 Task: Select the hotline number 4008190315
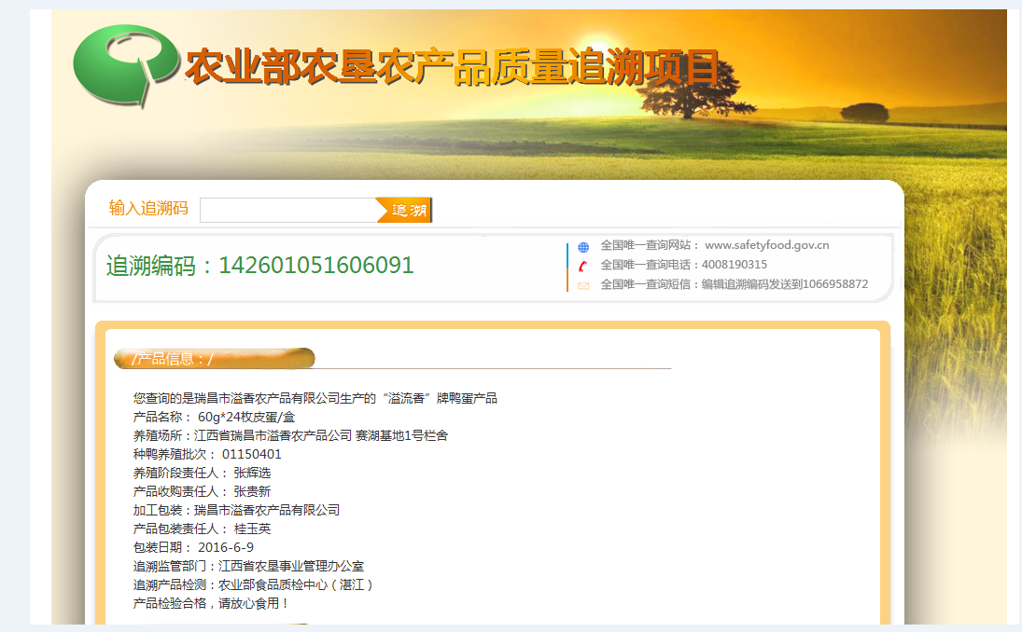click(735, 265)
